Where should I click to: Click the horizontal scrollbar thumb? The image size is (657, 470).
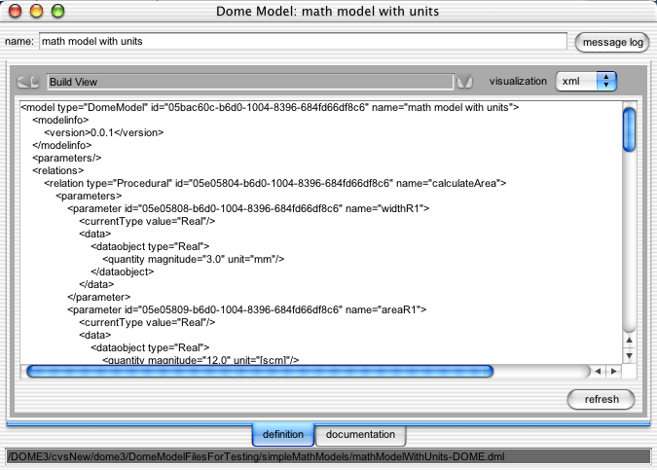[x=260, y=371]
